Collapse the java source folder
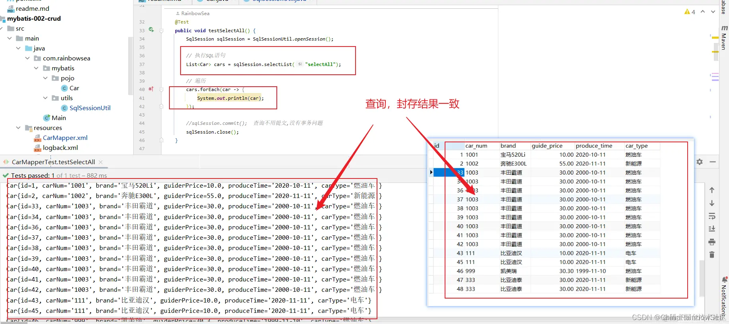729x324 pixels. (18, 48)
